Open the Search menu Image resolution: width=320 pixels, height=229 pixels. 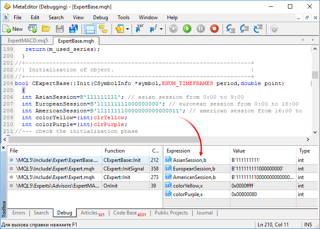[56, 18]
